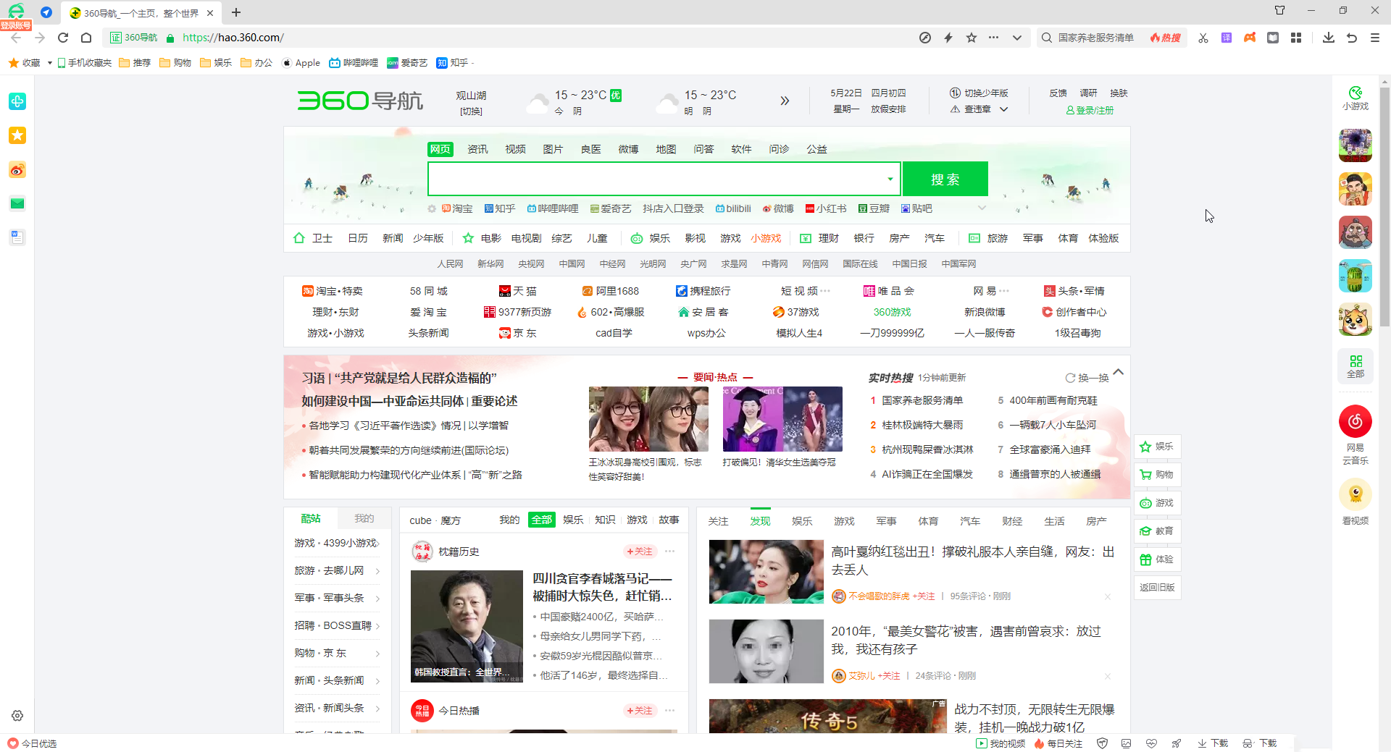Select the 图片 search tab
Viewport: 1391px width, 752px height.
(x=553, y=149)
